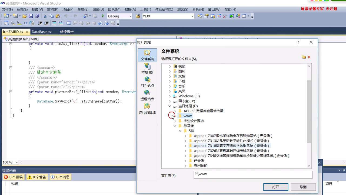Image resolution: width=346 pixels, height=195 pixels.
Task: Open the 文件(F) menu
Action: coord(7,9)
